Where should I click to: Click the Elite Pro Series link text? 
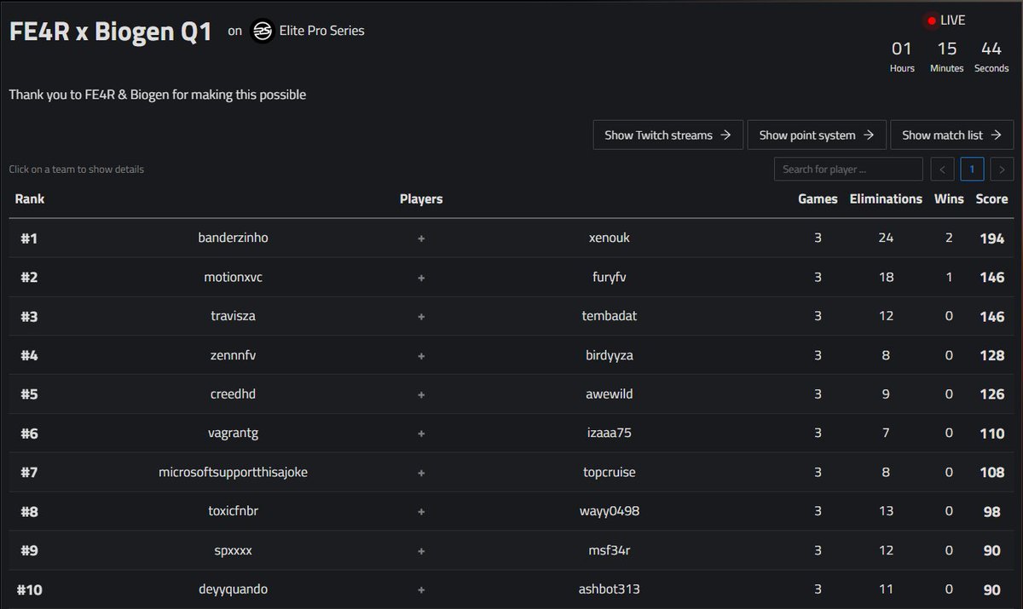322,31
